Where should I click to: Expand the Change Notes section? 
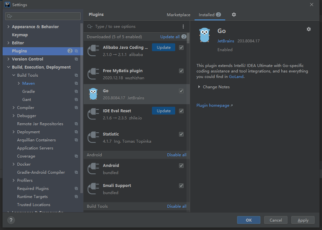(x=199, y=87)
